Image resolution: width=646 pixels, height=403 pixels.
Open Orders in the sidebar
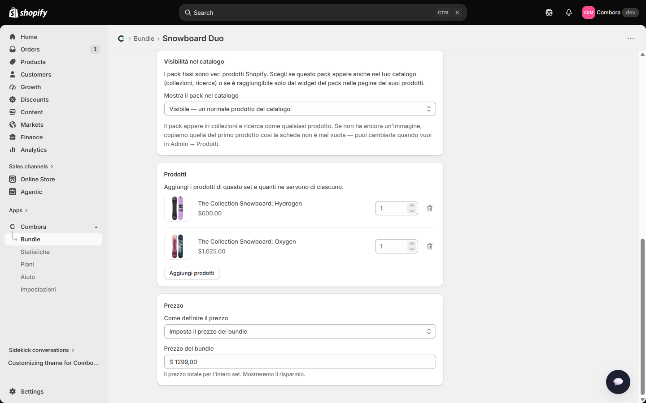click(30, 49)
